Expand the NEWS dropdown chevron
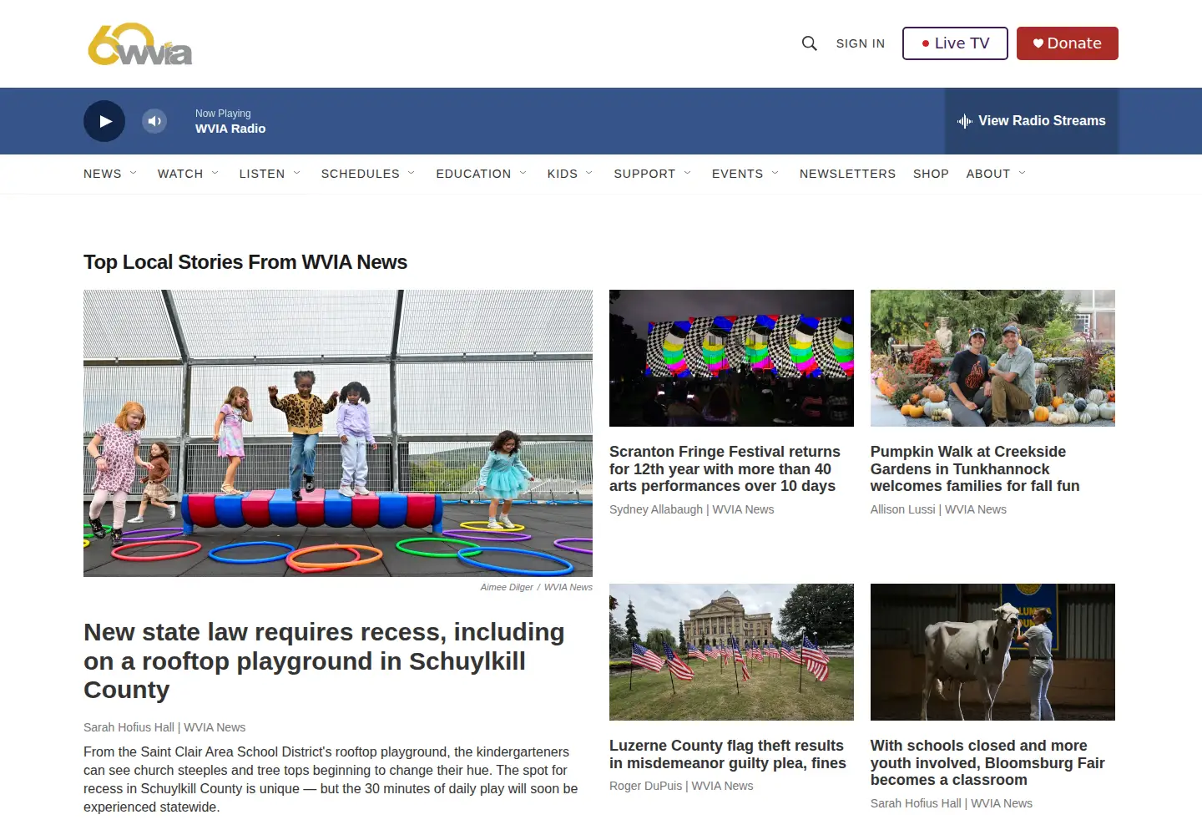Screen dimensions: 1202x835 134,173
